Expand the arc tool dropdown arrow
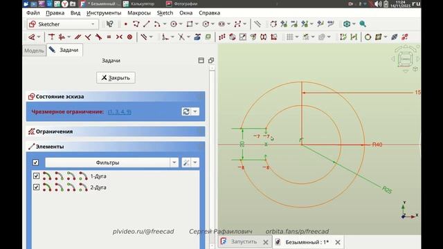Image resolution: width=443 pixels, height=249 pixels. (165, 24)
